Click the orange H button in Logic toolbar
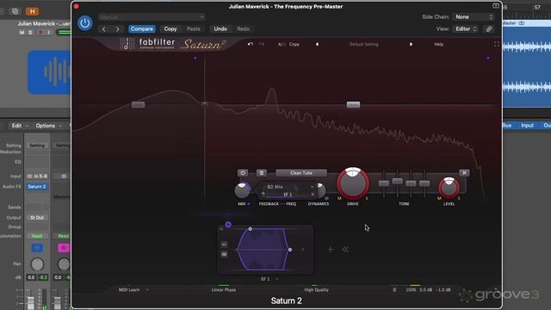The height and width of the screenshot is (310, 551). pos(33,11)
